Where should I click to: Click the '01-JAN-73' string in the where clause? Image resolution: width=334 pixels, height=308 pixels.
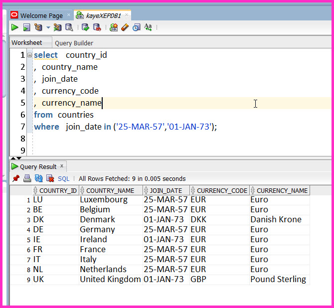click(190, 127)
